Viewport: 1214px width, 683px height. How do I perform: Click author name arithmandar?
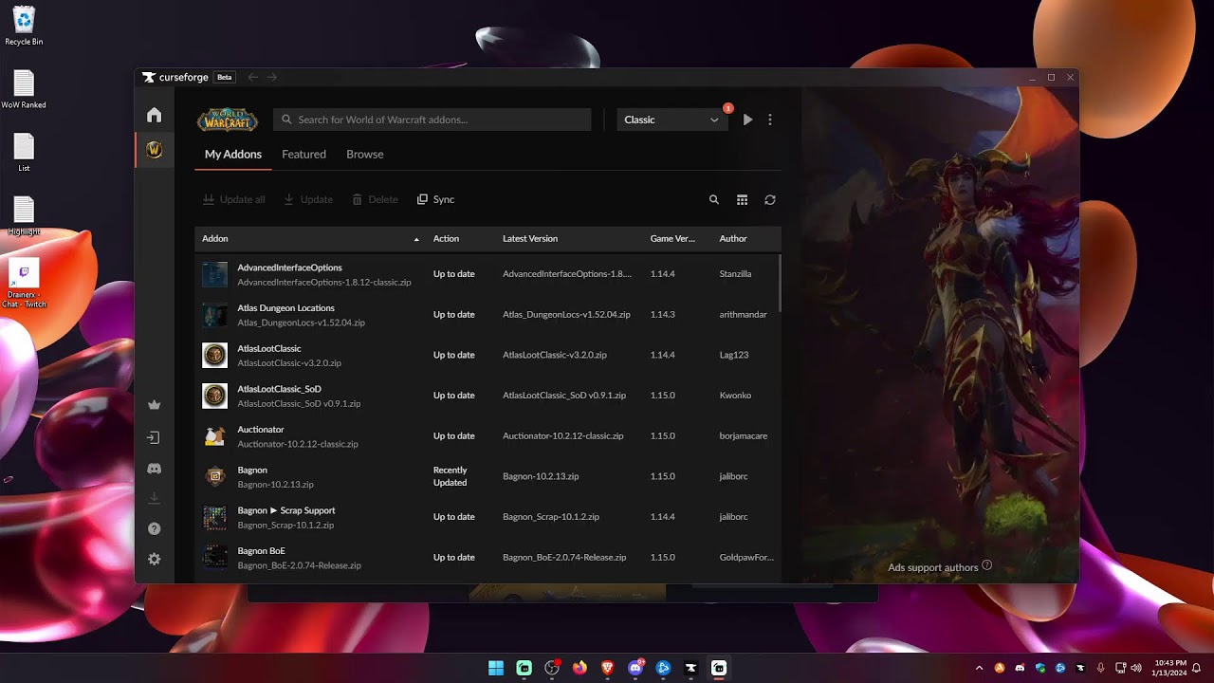[744, 315]
